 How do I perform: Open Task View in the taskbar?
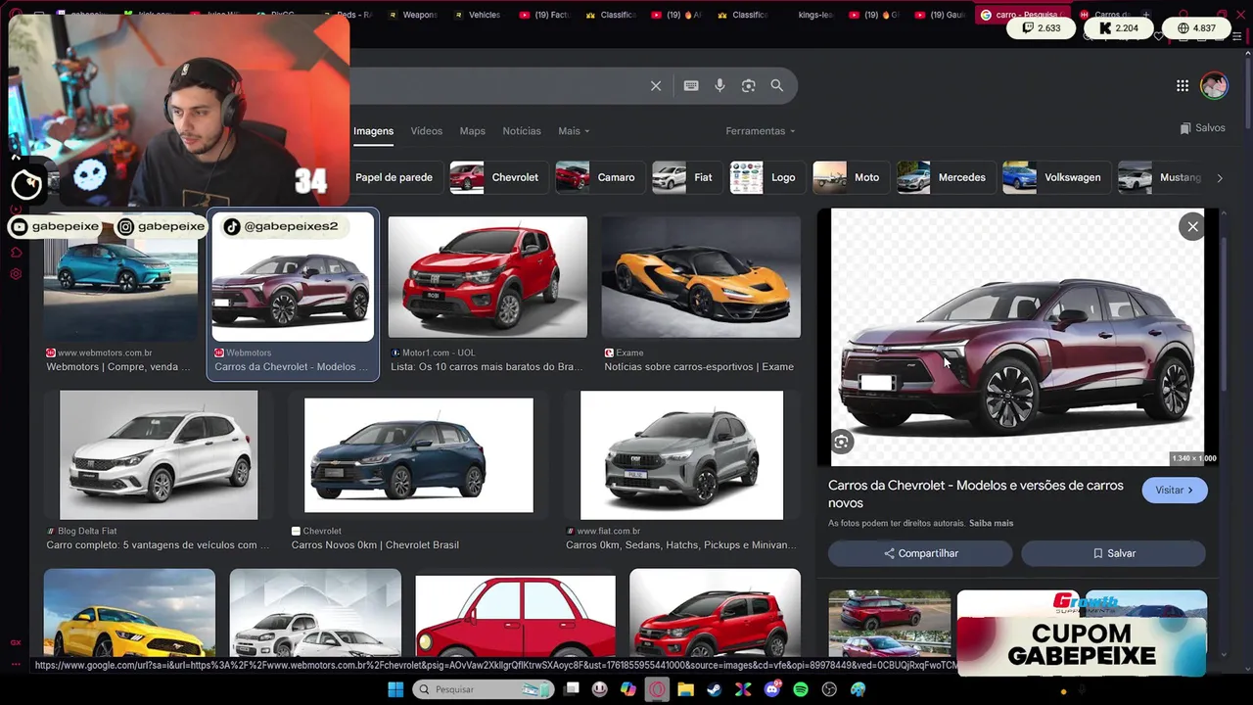point(573,689)
